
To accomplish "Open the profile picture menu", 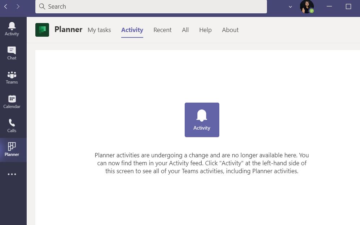I will 307,6.
